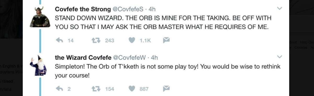314x96 pixels.
Task: Open Covfefe the Strong's 4h timestamp
Action: pyautogui.click(x=152, y=9)
